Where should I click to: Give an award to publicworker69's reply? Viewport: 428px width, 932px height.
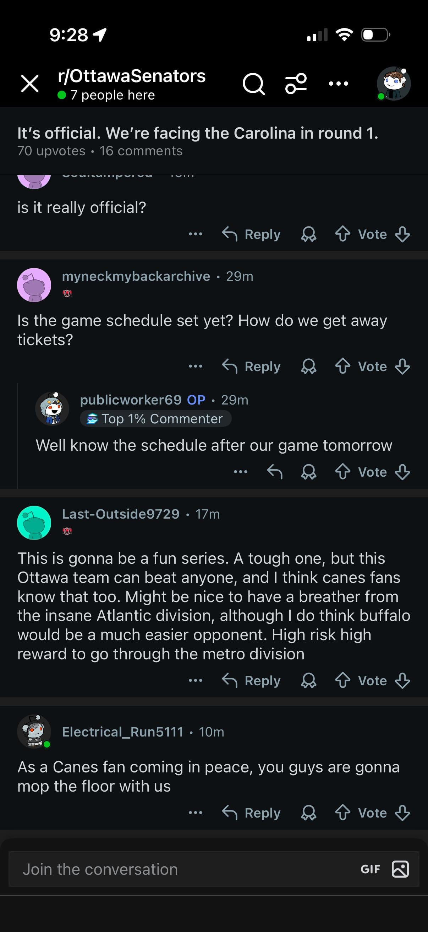[309, 472]
